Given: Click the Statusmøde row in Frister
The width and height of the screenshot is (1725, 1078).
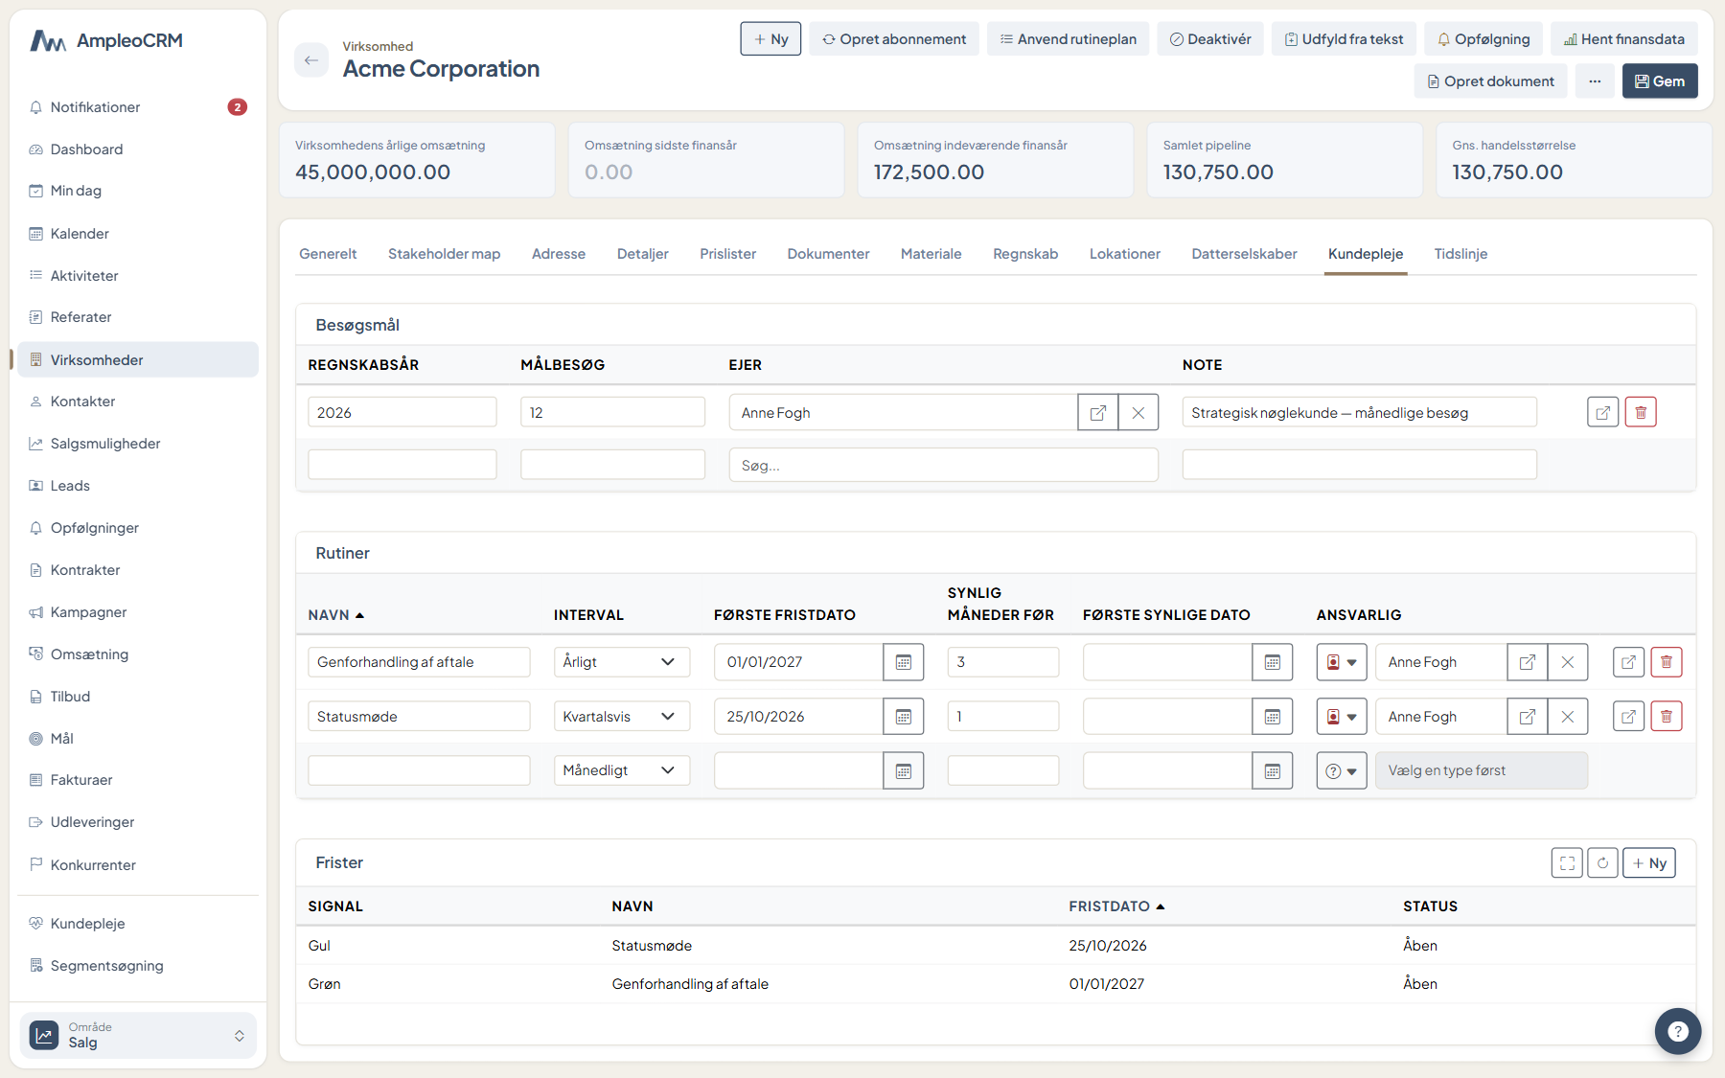Looking at the screenshot, I should click(996, 946).
